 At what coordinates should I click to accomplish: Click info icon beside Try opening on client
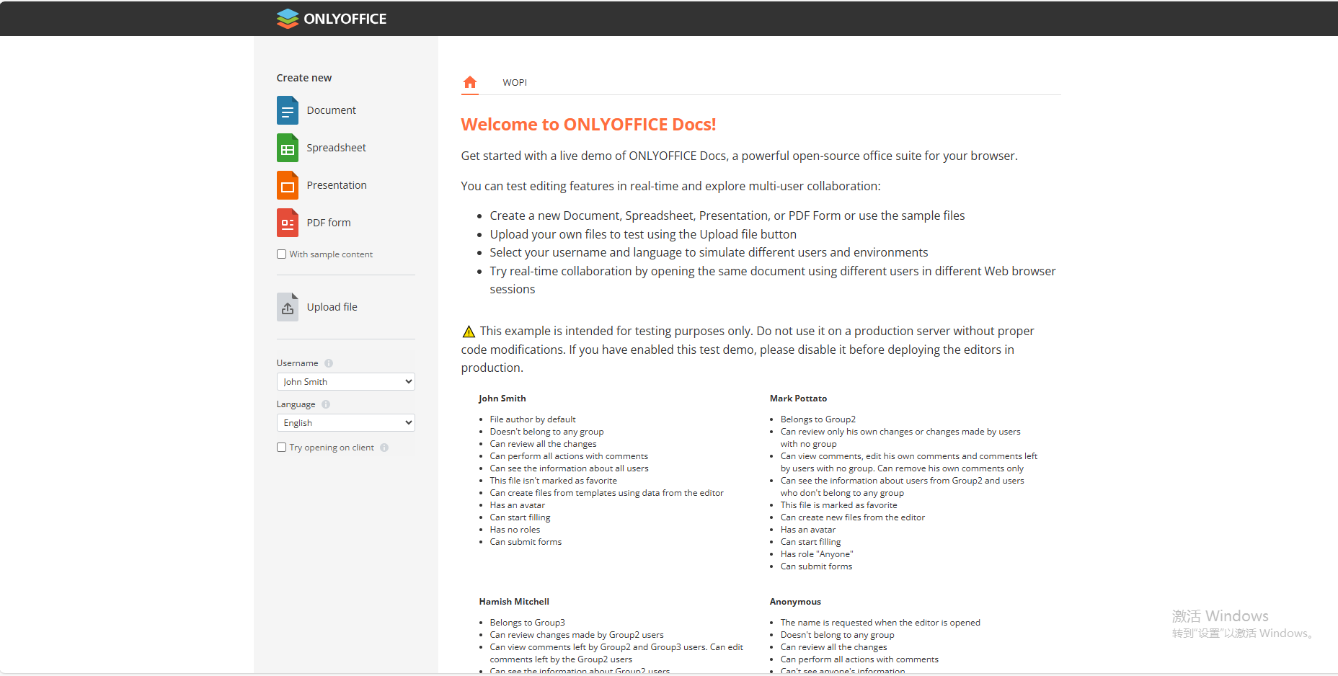click(384, 448)
